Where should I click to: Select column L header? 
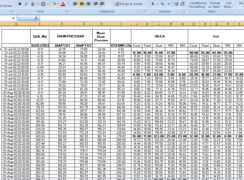159,24
